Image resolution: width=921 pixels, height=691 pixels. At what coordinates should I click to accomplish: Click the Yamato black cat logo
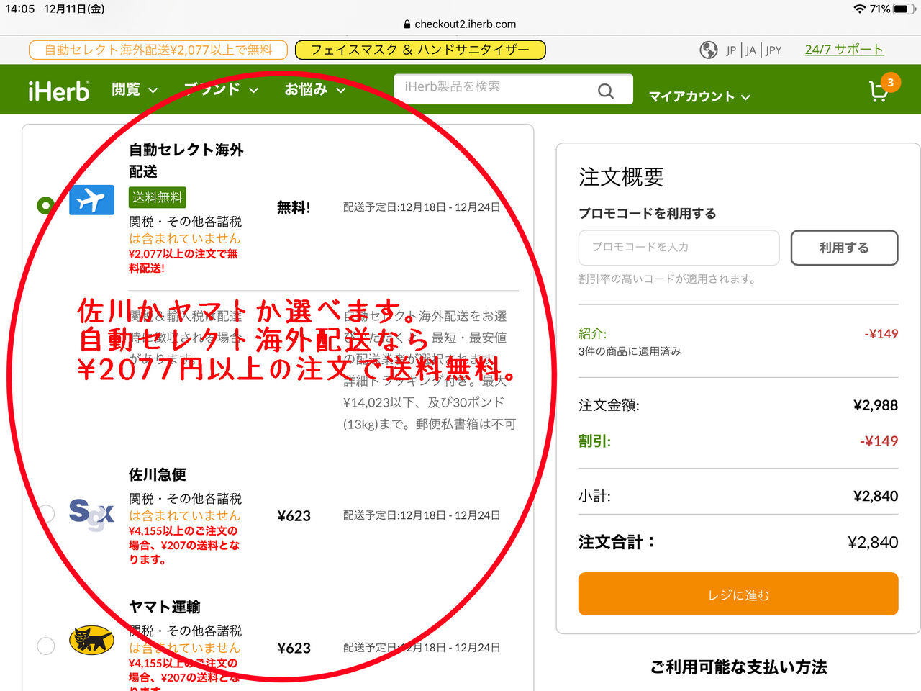point(91,639)
